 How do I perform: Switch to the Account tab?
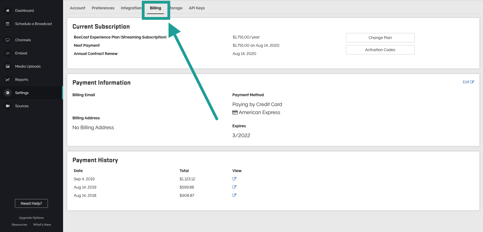pyautogui.click(x=77, y=8)
